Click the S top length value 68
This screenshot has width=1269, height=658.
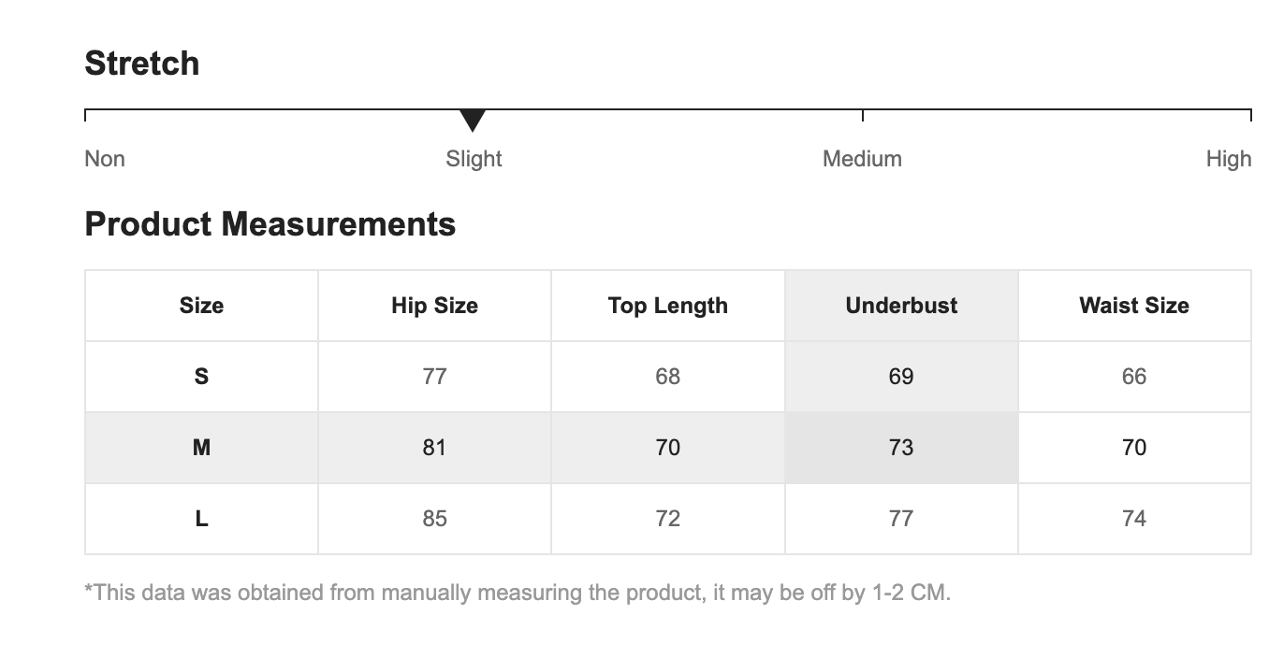pos(667,377)
